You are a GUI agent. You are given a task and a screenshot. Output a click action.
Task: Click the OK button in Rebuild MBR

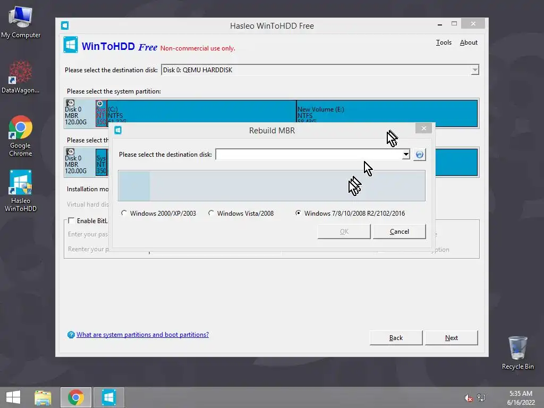[x=344, y=232]
